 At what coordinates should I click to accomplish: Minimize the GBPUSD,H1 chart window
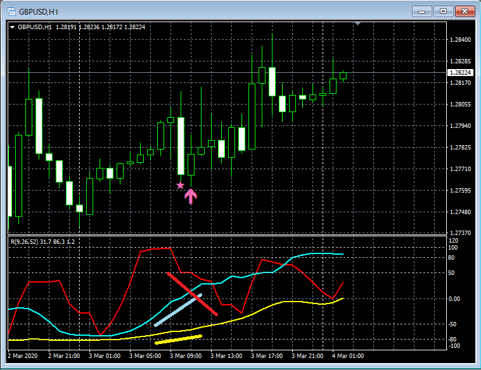point(422,11)
